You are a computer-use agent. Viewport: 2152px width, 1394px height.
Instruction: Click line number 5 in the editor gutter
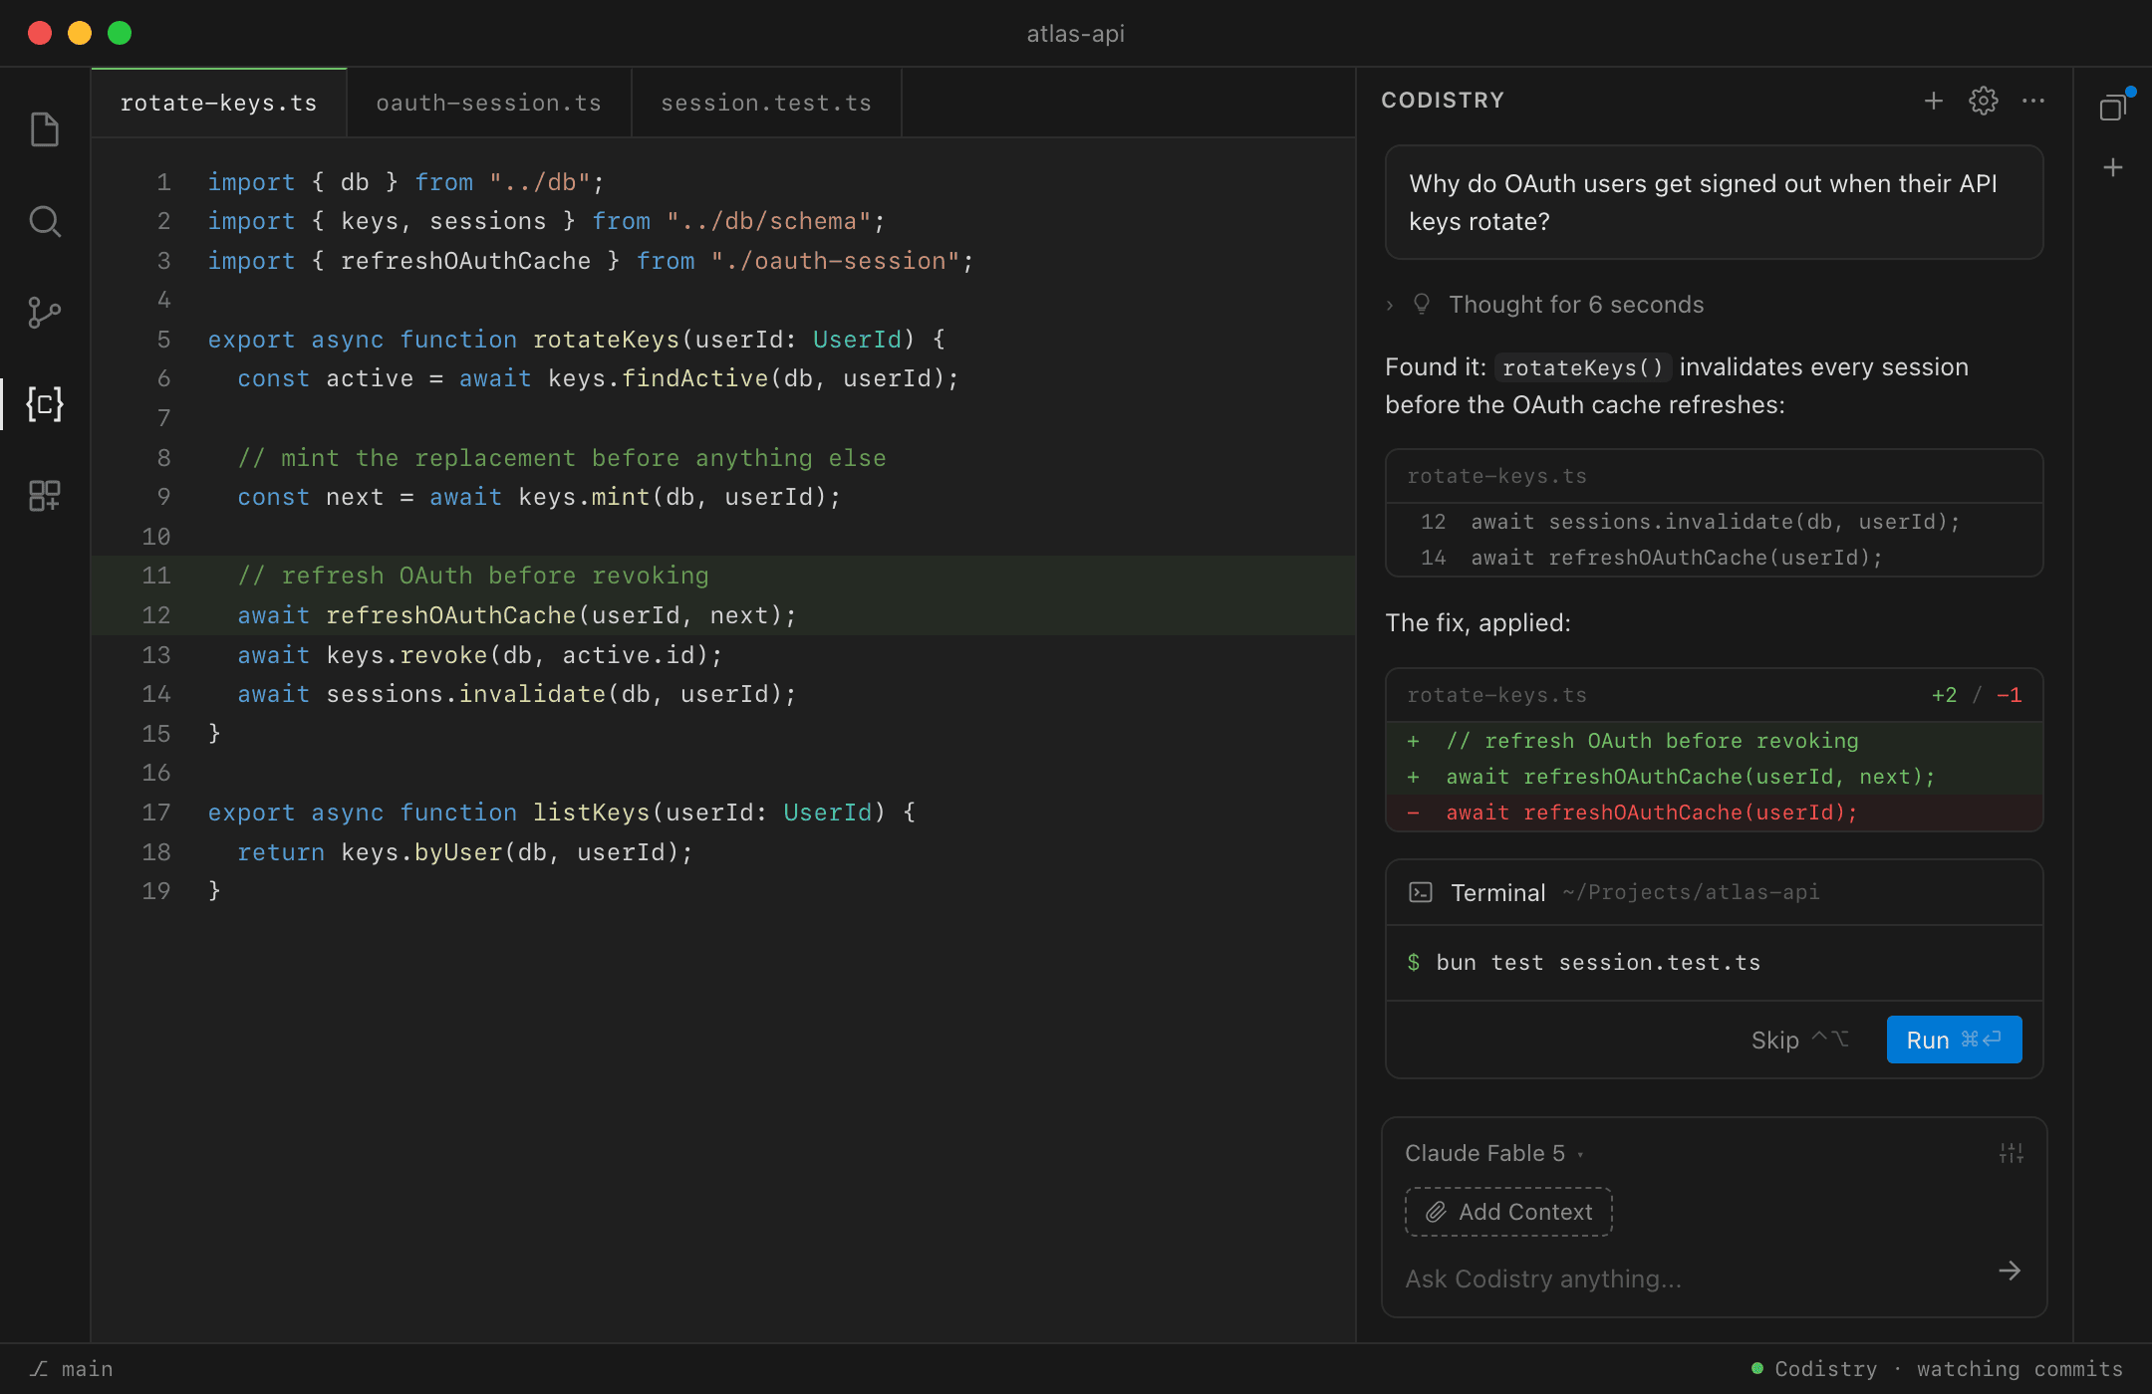coord(163,340)
